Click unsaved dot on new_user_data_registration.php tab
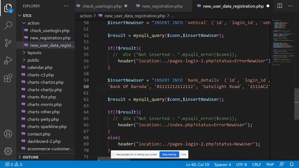The height and width of the screenshot is (168, 299). (x=268, y=6)
